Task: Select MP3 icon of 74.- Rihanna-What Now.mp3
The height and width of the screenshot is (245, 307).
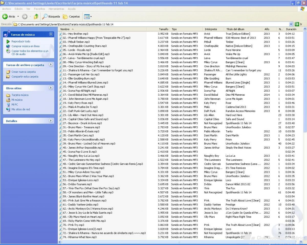Action: (61, 237)
